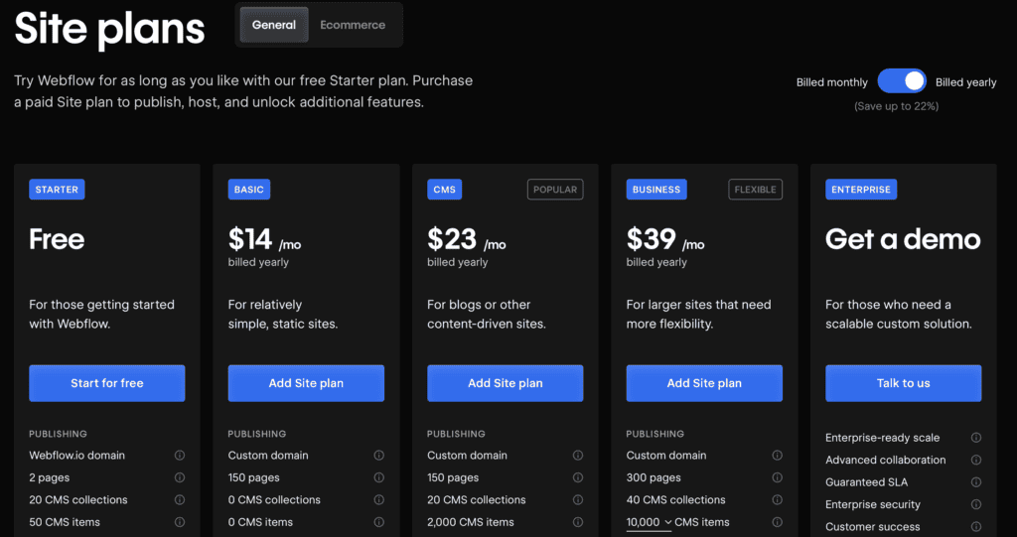
Task: Add Site plan for Business
Action: pos(704,383)
